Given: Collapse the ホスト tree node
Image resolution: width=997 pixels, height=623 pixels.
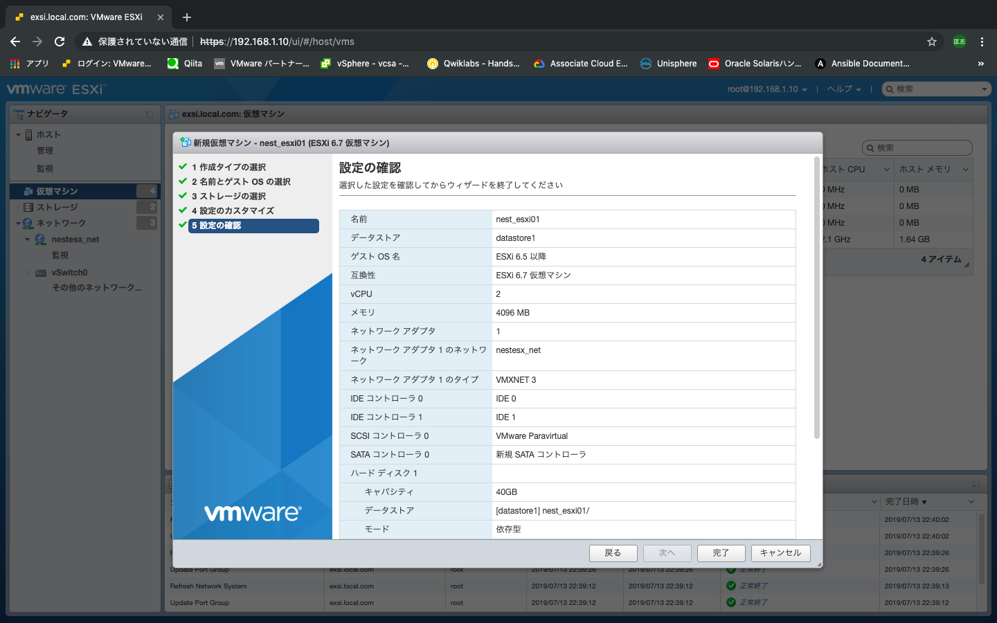Looking at the screenshot, I should [18, 135].
